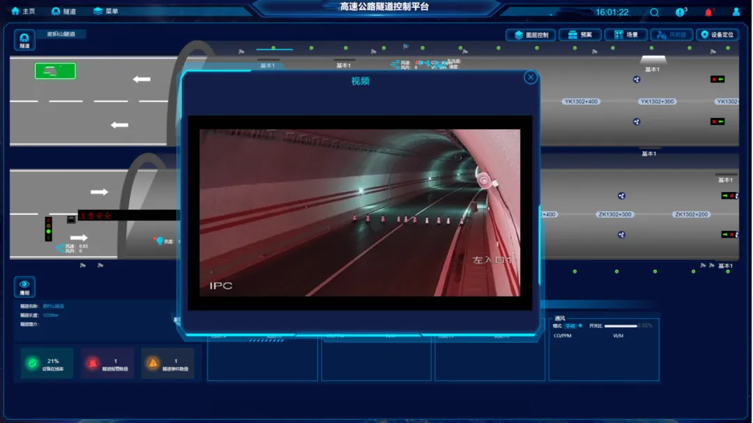Adjust the 开关比 ventilation ratio slider
This screenshot has width=753, height=423.
pyautogui.click(x=621, y=325)
